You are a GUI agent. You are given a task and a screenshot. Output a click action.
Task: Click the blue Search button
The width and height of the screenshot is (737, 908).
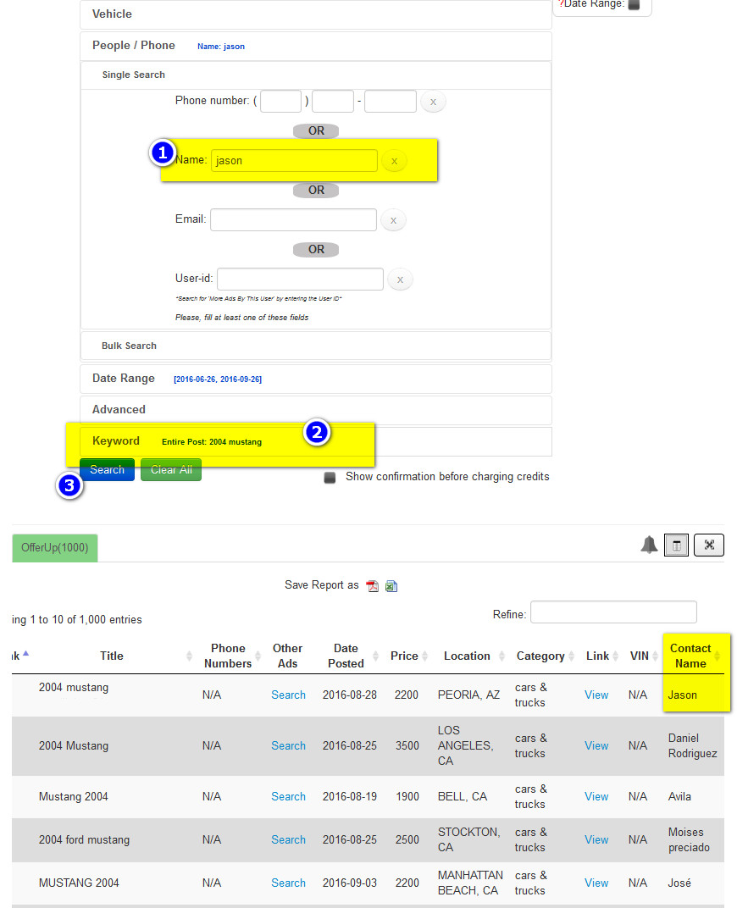pos(107,469)
